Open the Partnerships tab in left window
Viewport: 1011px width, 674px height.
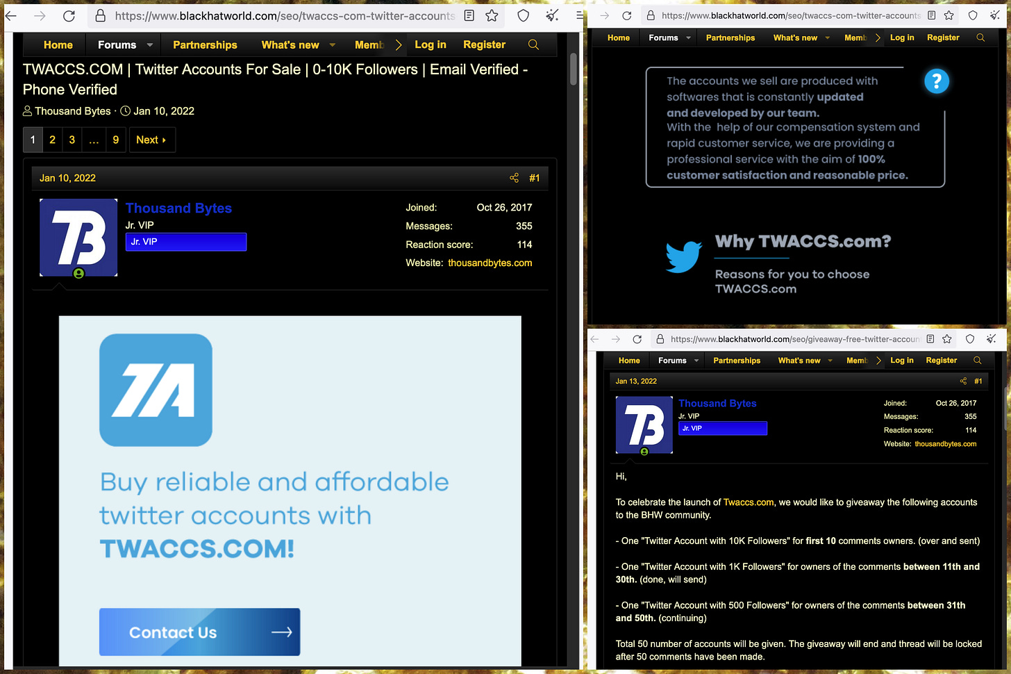205,44
